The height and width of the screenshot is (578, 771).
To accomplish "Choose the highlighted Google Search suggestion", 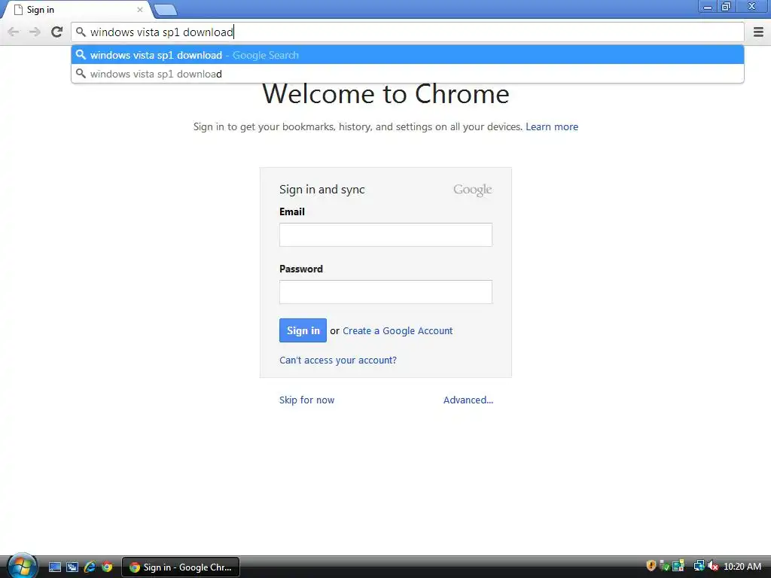I will tap(407, 55).
